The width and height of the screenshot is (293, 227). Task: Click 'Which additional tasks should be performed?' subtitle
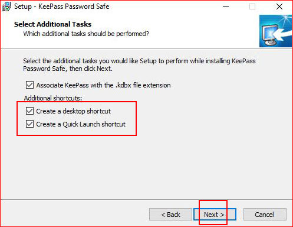[x=86, y=34]
